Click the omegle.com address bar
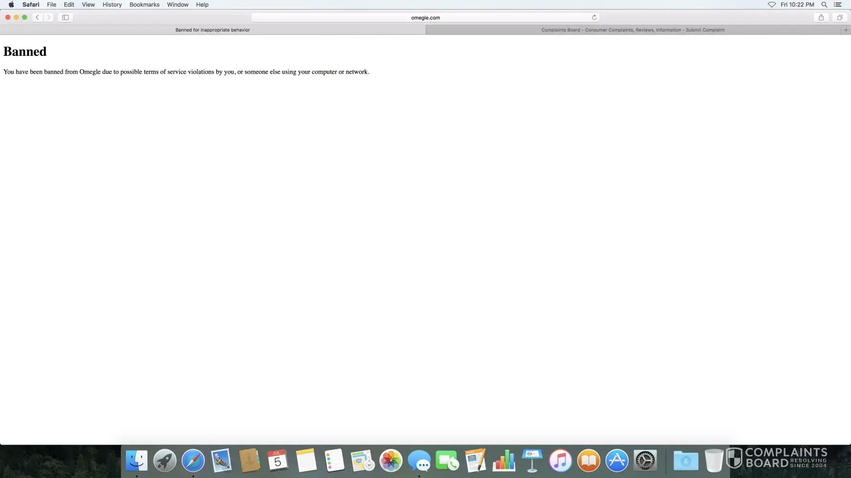The image size is (851, 478). coord(425,18)
